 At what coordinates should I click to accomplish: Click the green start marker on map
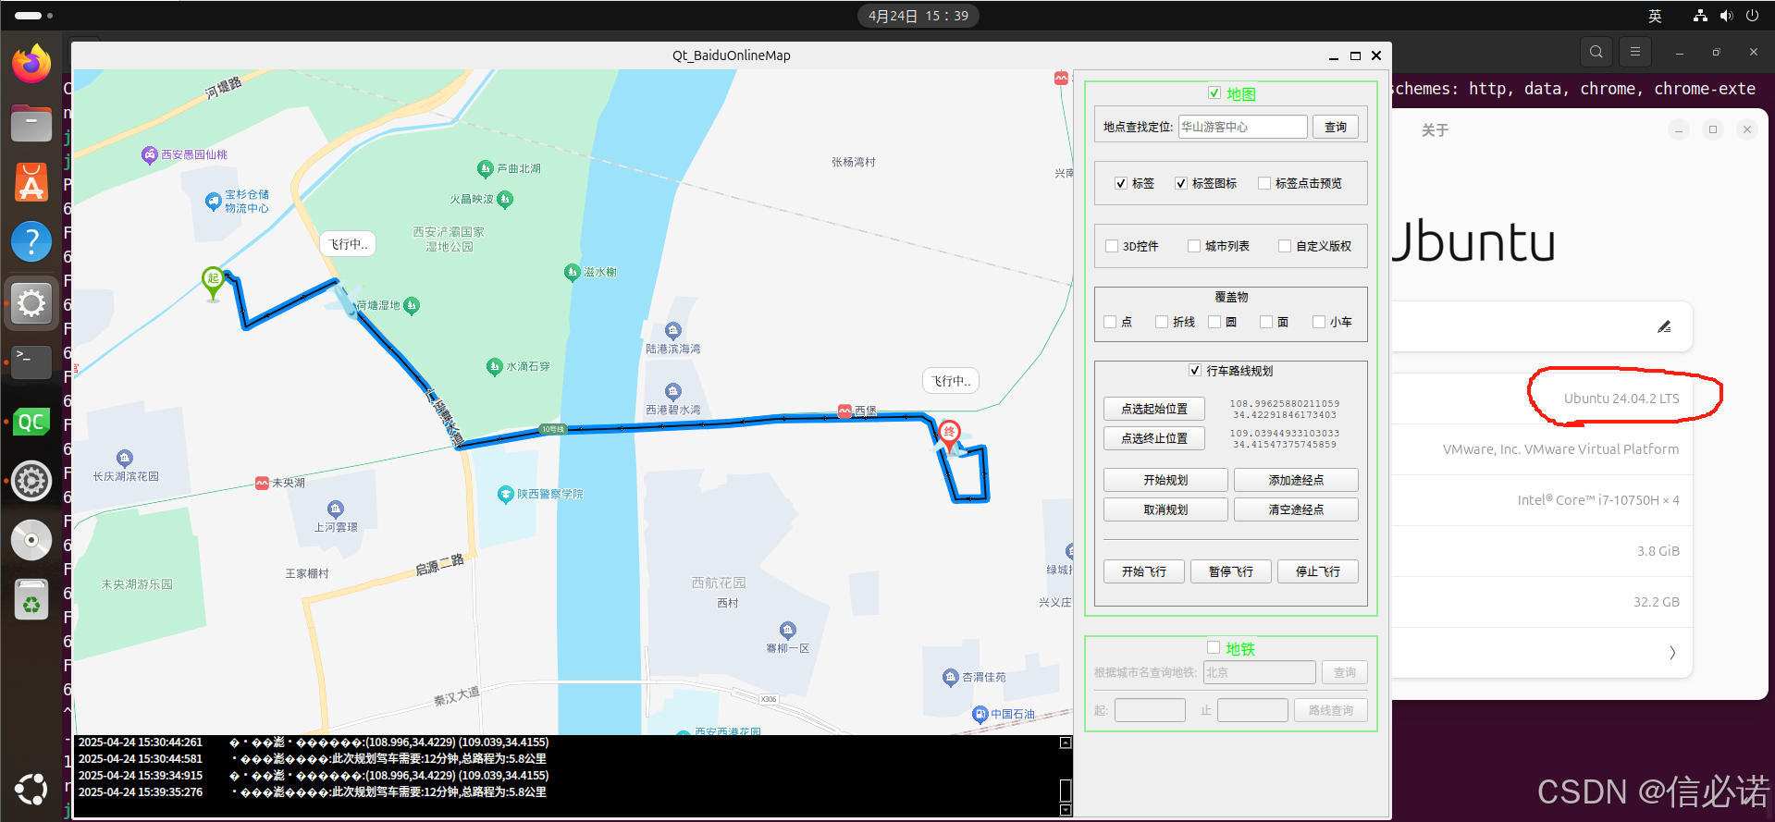[214, 282]
